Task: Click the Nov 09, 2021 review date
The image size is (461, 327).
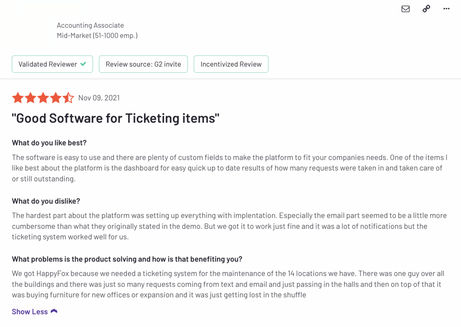Action: click(99, 98)
